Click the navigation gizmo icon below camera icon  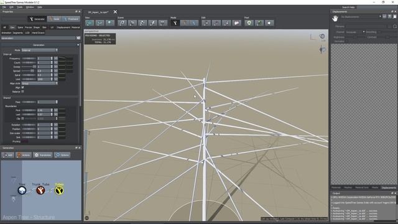[x=322, y=49]
